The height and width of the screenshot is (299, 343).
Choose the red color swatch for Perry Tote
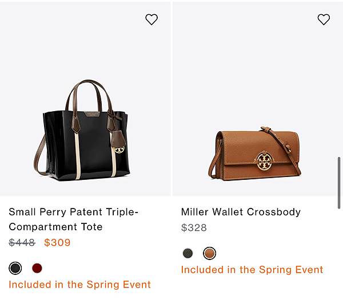(37, 268)
